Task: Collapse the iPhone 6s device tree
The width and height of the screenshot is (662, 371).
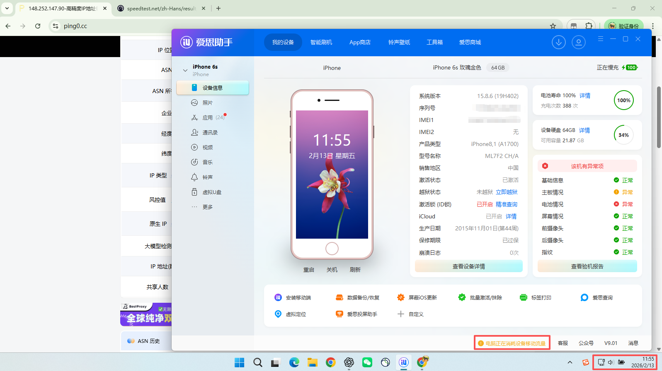Action: tap(185, 70)
